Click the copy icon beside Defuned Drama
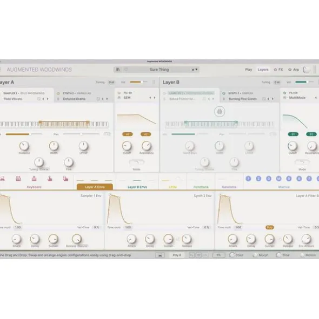Image resolution: width=319 pixels, height=319 pixels. (x=98, y=99)
